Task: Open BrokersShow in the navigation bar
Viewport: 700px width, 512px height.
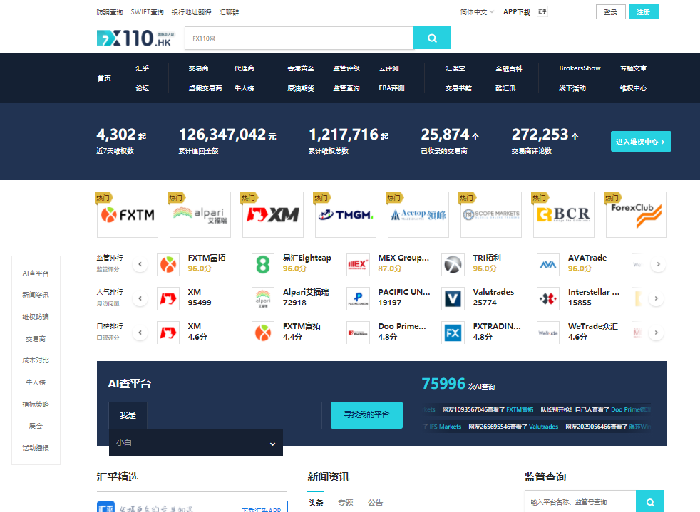Action: click(580, 68)
